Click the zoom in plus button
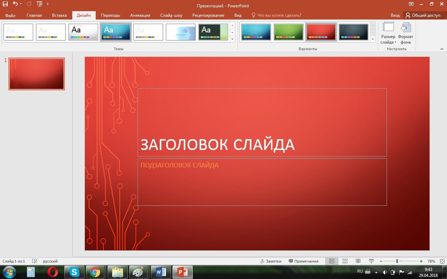Viewport: 447px width, 279px height. pos(421,261)
